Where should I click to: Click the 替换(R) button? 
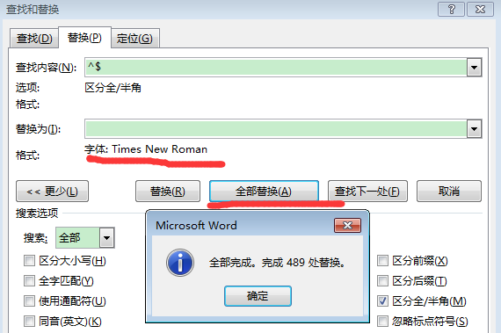tap(168, 192)
